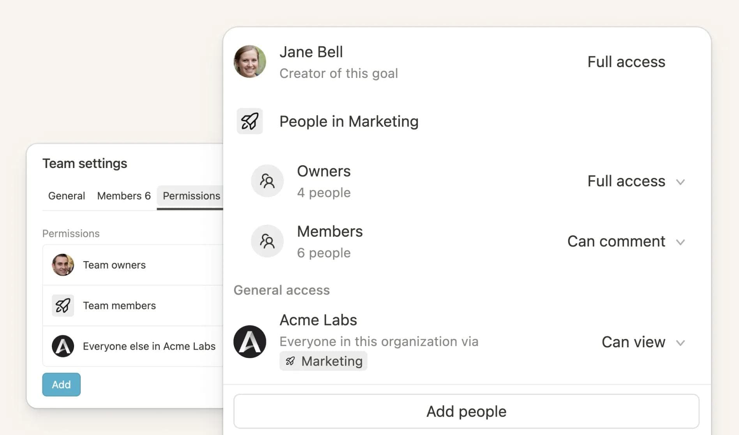Screen dimensions: 739x435
Task: Click the Team owners avatar in Permissions
Action: (63, 265)
